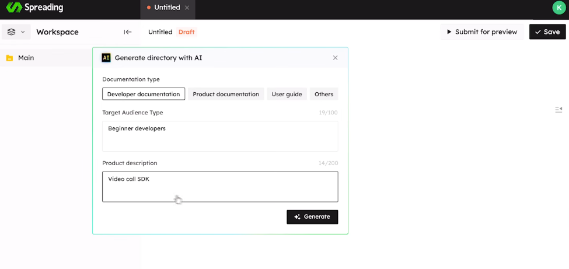Select User guide documentation type
569x269 pixels.
[x=287, y=94]
